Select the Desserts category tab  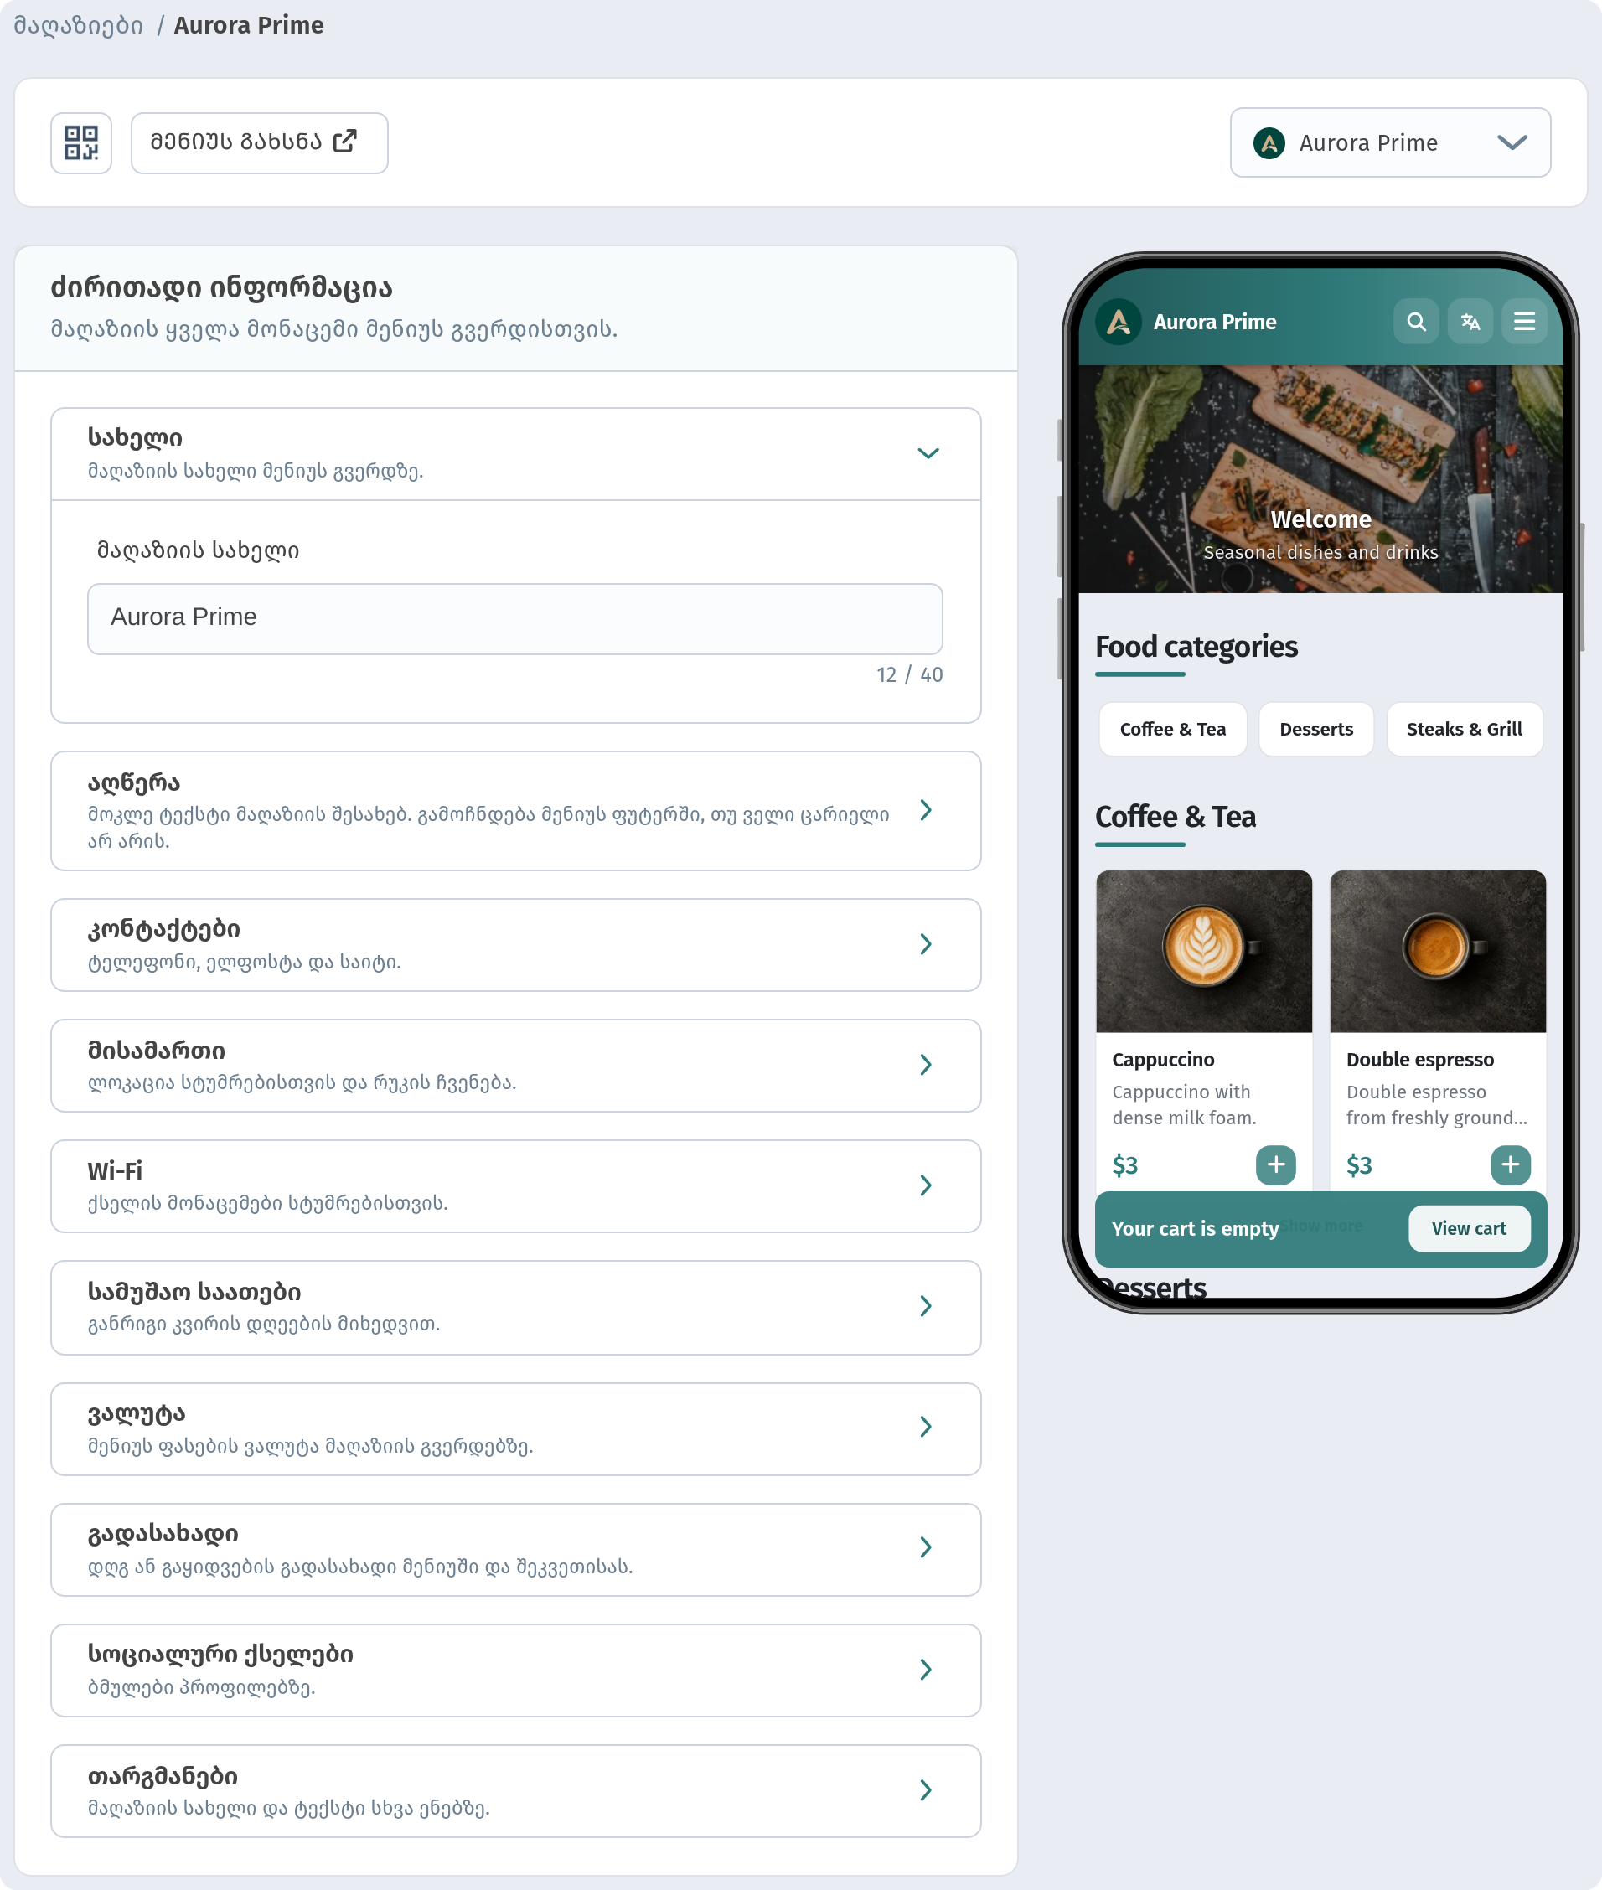[1316, 728]
